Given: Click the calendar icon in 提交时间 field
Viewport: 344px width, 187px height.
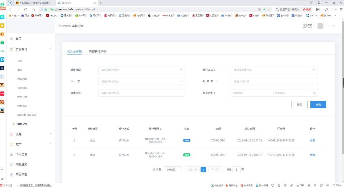Looking at the screenshot, I should coord(314,93).
